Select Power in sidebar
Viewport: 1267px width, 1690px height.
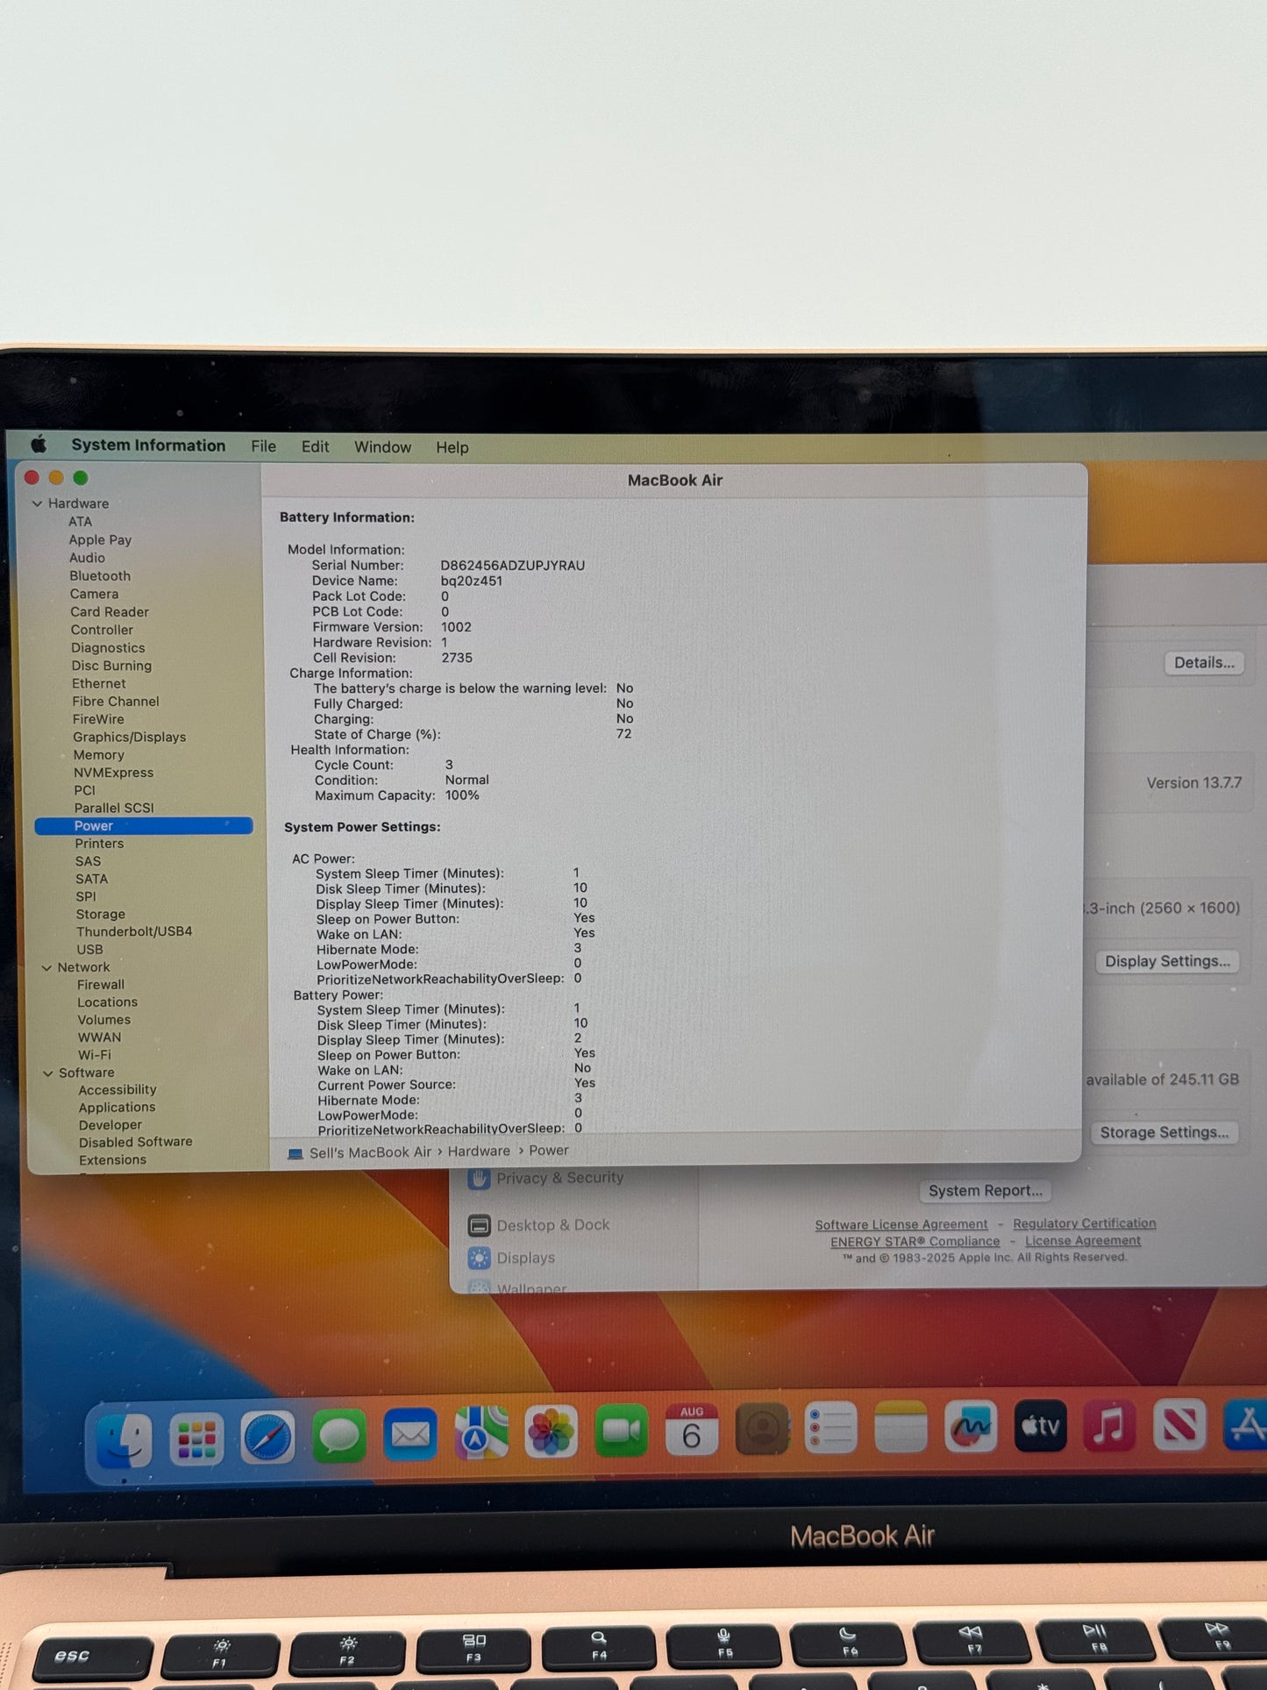144,826
